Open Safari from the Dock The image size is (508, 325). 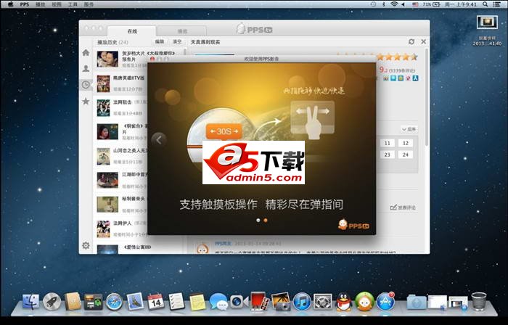coord(114,302)
